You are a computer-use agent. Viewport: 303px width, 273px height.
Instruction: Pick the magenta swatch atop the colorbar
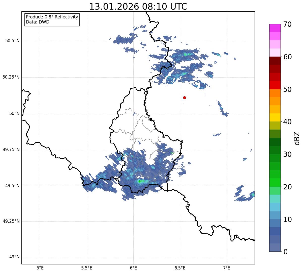click(x=275, y=28)
